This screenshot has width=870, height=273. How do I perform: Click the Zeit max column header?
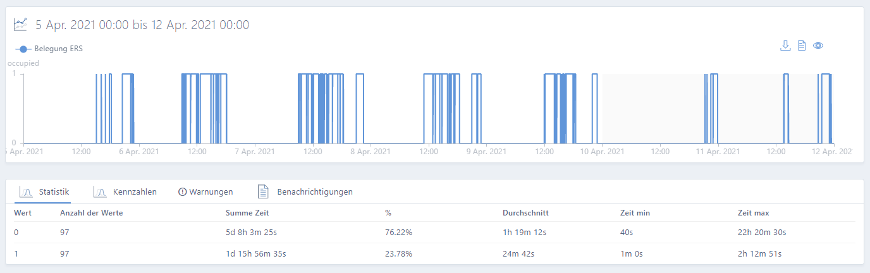pos(753,213)
